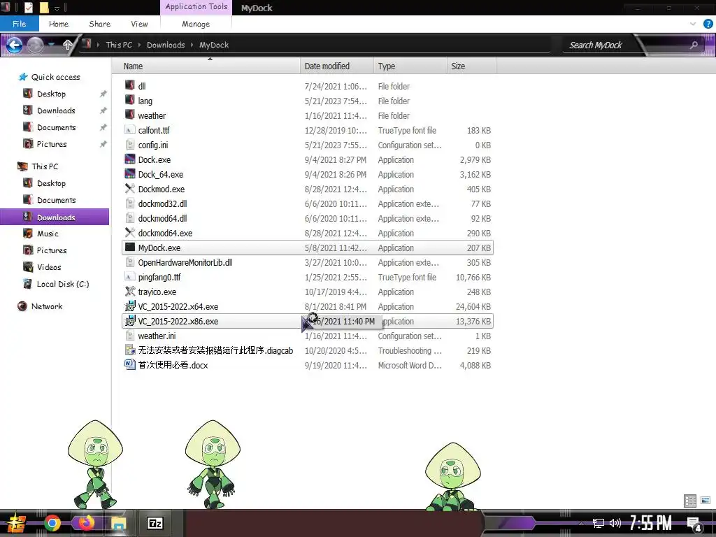Click the search magnifier icon

click(694, 45)
